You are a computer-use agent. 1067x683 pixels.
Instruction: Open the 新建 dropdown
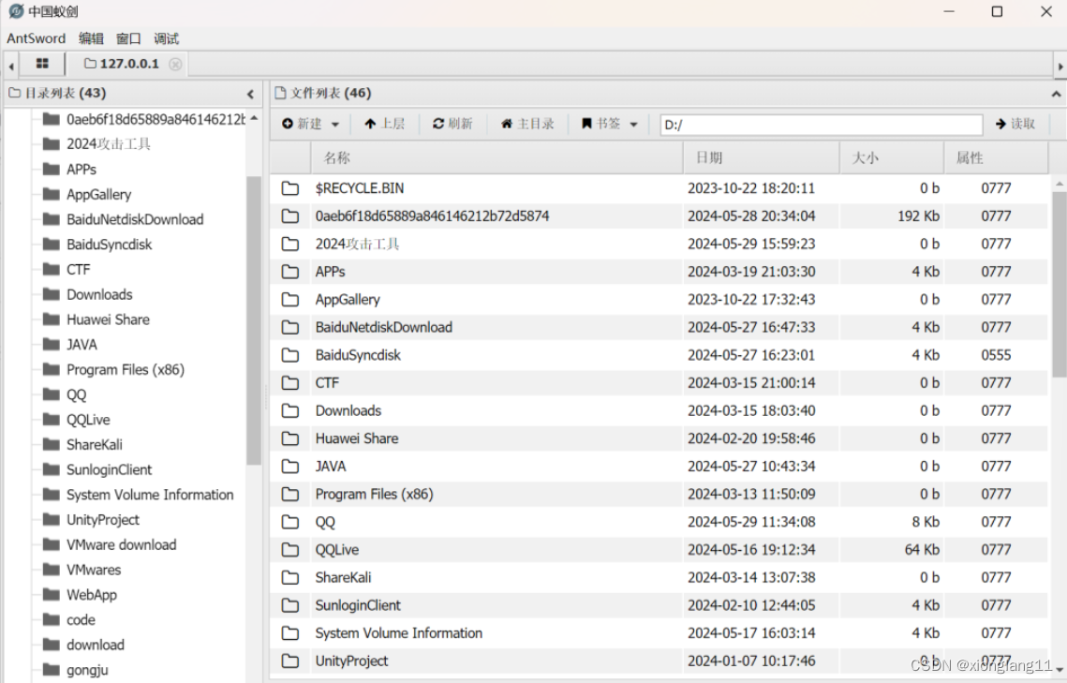click(x=310, y=124)
